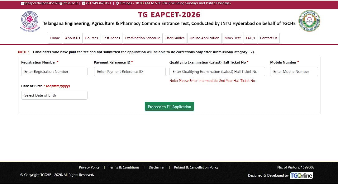Click the Telangana Council of Higher Education logo

(309, 21)
